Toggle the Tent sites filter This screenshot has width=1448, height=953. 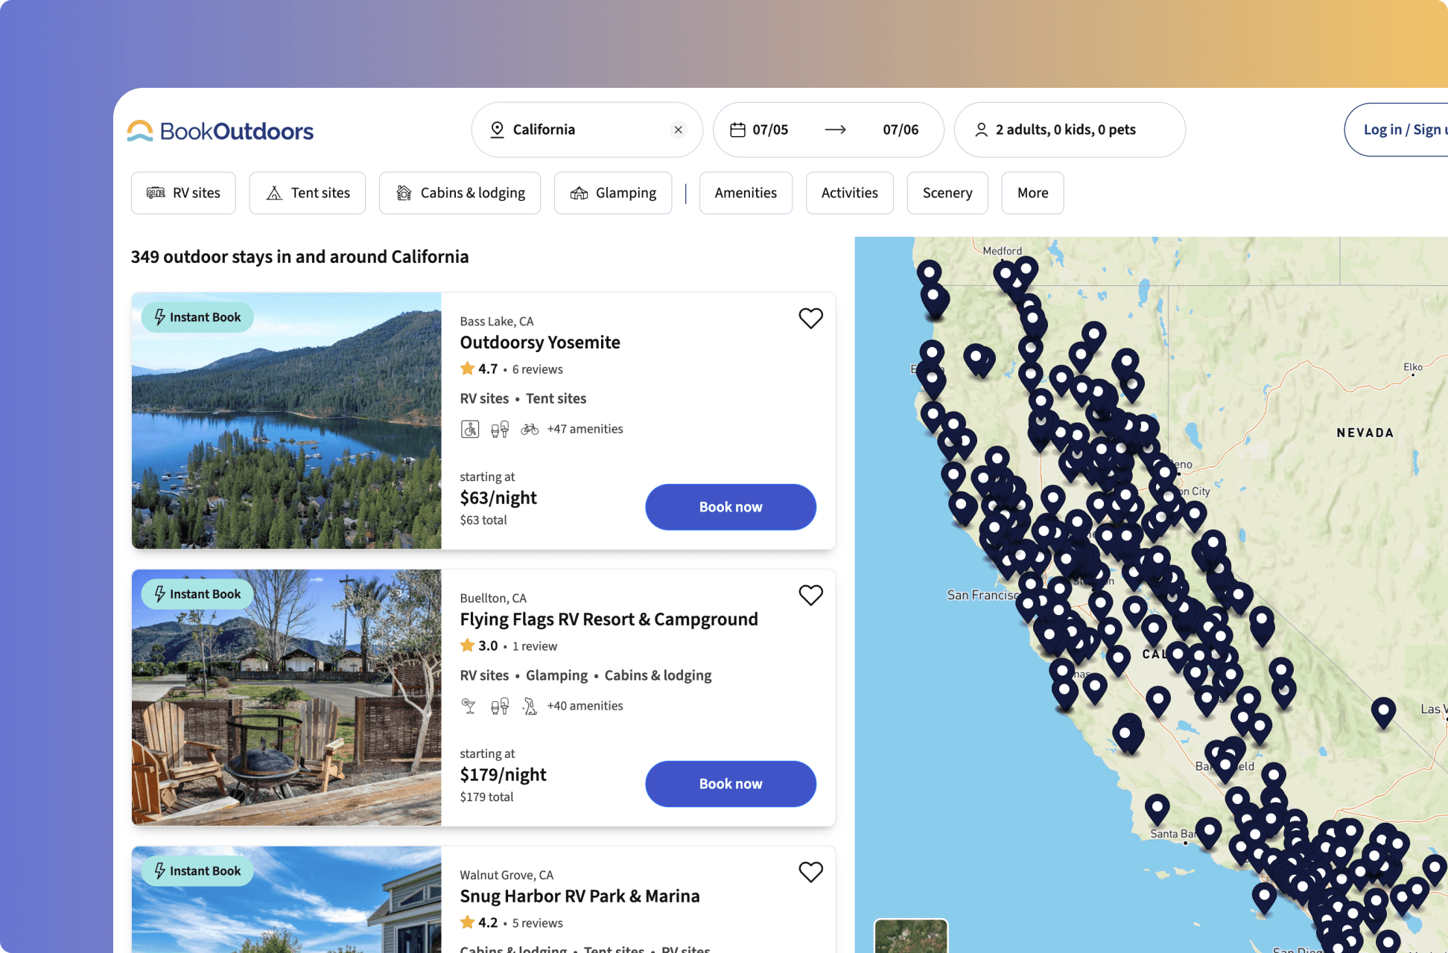308,193
